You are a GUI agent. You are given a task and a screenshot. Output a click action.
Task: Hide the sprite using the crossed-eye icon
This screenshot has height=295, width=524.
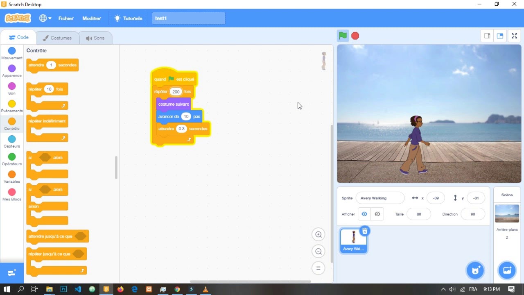click(377, 214)
